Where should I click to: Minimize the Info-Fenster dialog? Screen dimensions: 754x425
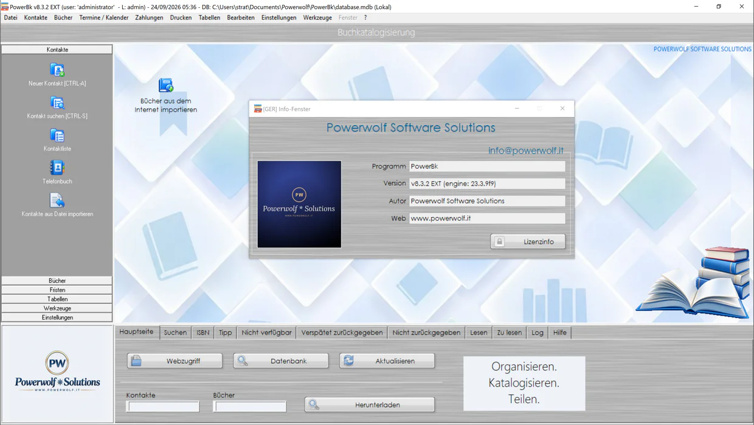pyautogui.click(x=517, y=109)
